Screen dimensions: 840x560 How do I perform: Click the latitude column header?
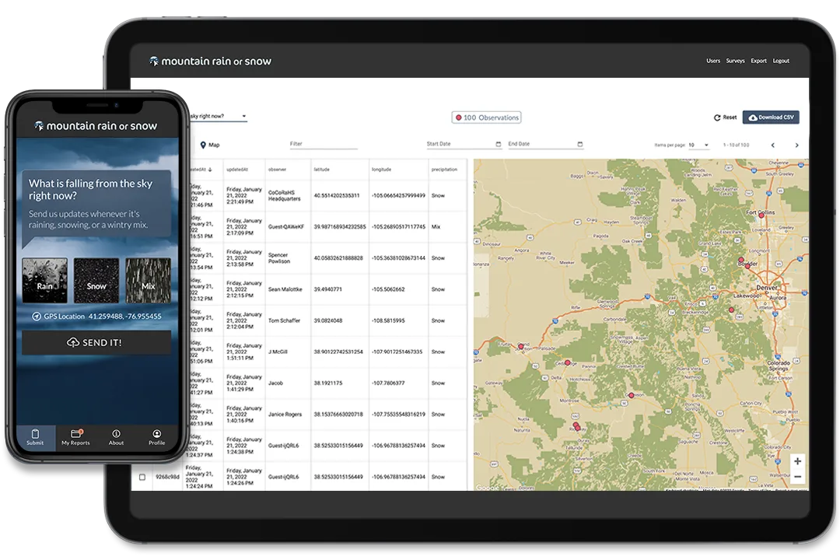click(x=321, y=170)
